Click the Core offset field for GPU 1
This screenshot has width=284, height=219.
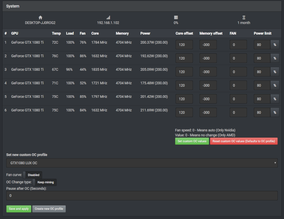click(184, 45)
